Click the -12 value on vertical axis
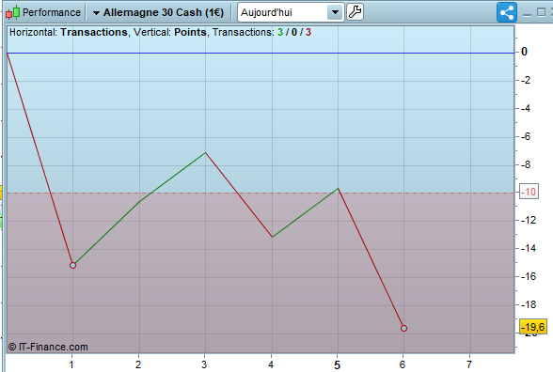 tap(529, 220)
